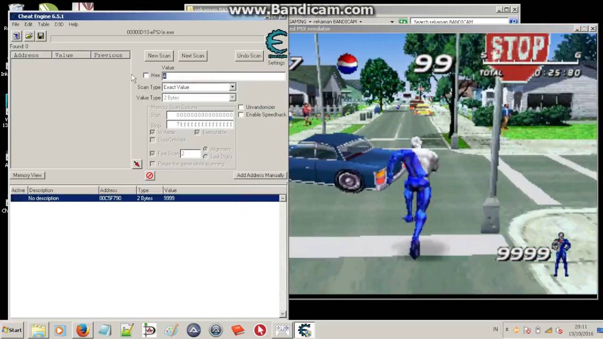Click the Bandicam red circle taskbar icon
Image resolution: width=603 pixels, height=339 pixels.
(260, 330)
